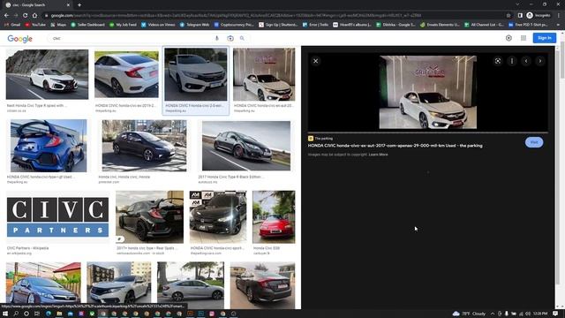
Task: Bookmark this page with the star
Action: (x=508, y=16)
